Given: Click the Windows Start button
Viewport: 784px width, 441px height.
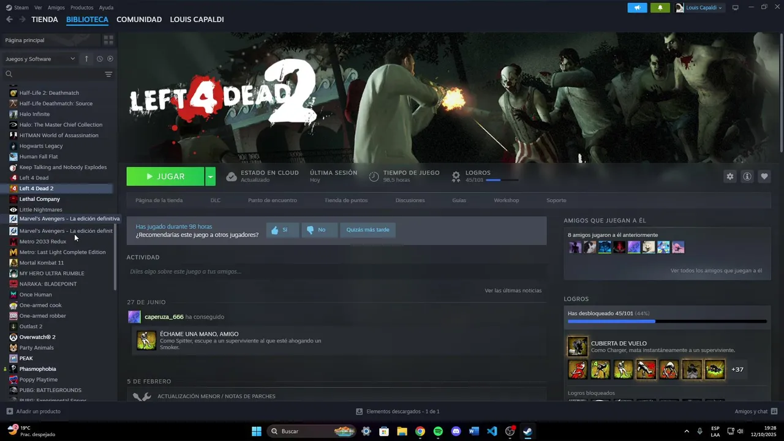Looking at the screenshot, I should pyautogui.click(x=257, y=431).
